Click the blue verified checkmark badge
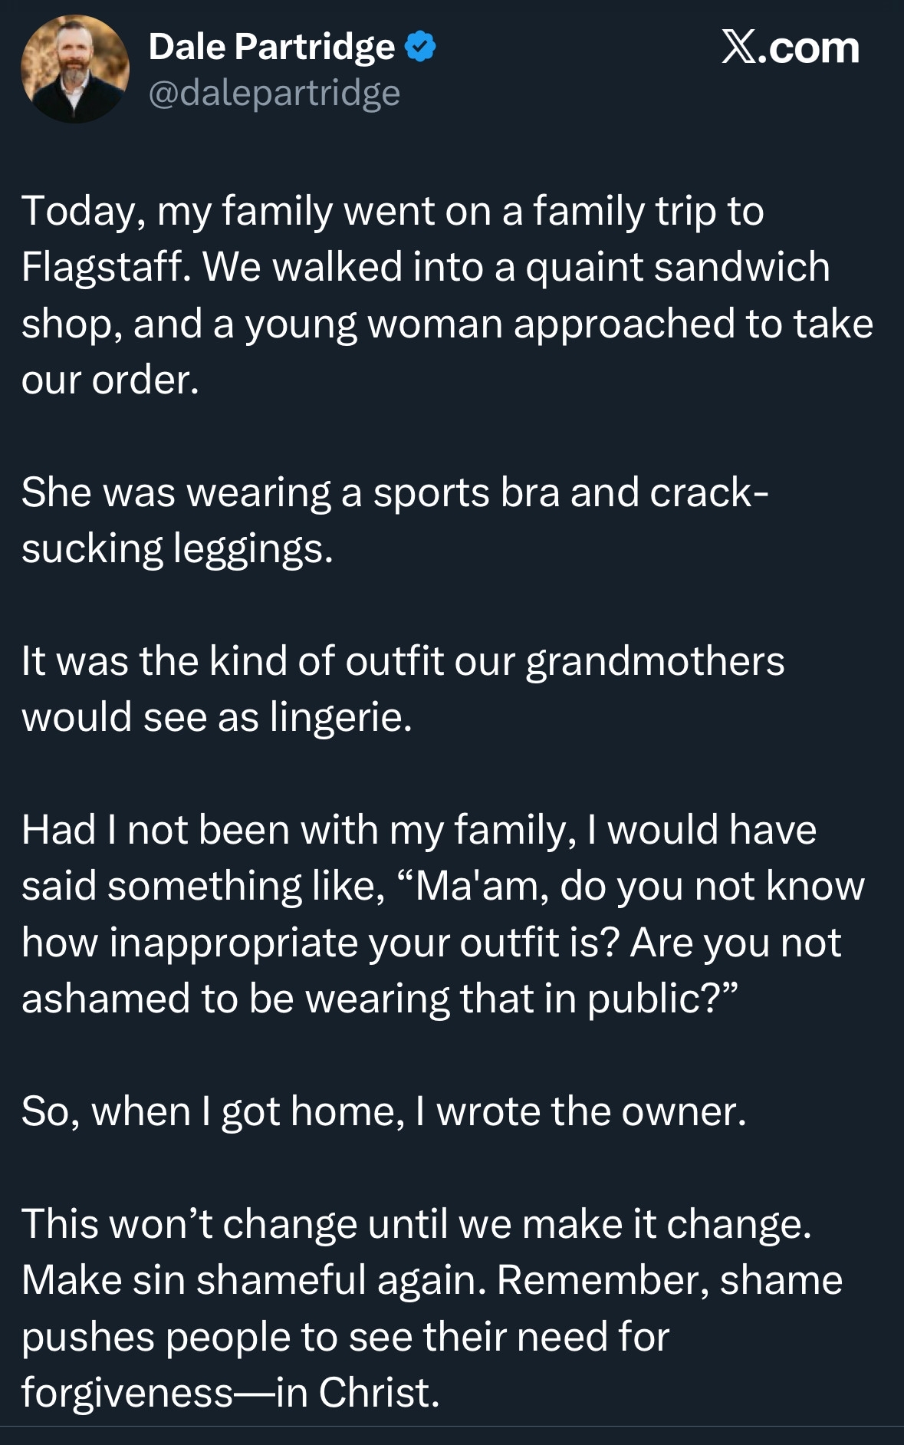 [x=419, y=48]
